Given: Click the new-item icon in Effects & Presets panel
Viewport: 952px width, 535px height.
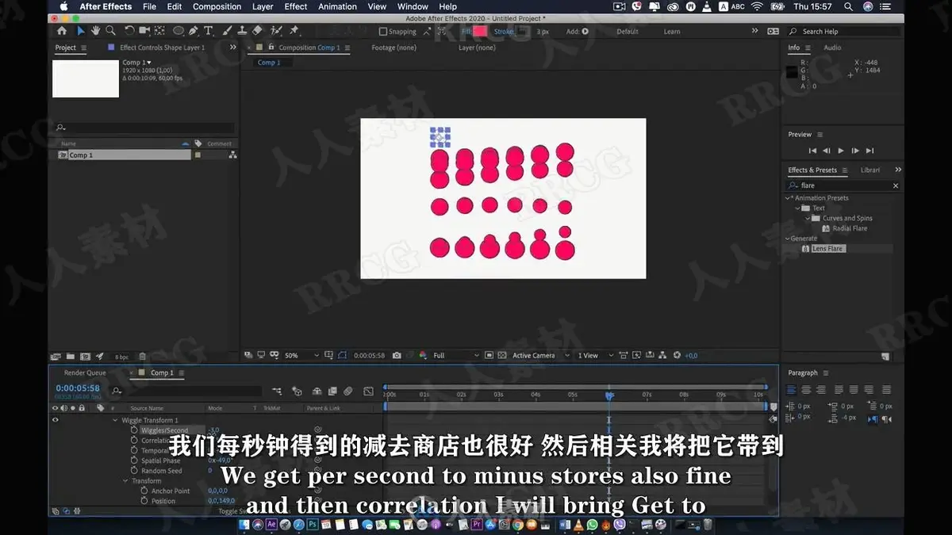Looking at the screenshot, I should [x=885, y=357].
